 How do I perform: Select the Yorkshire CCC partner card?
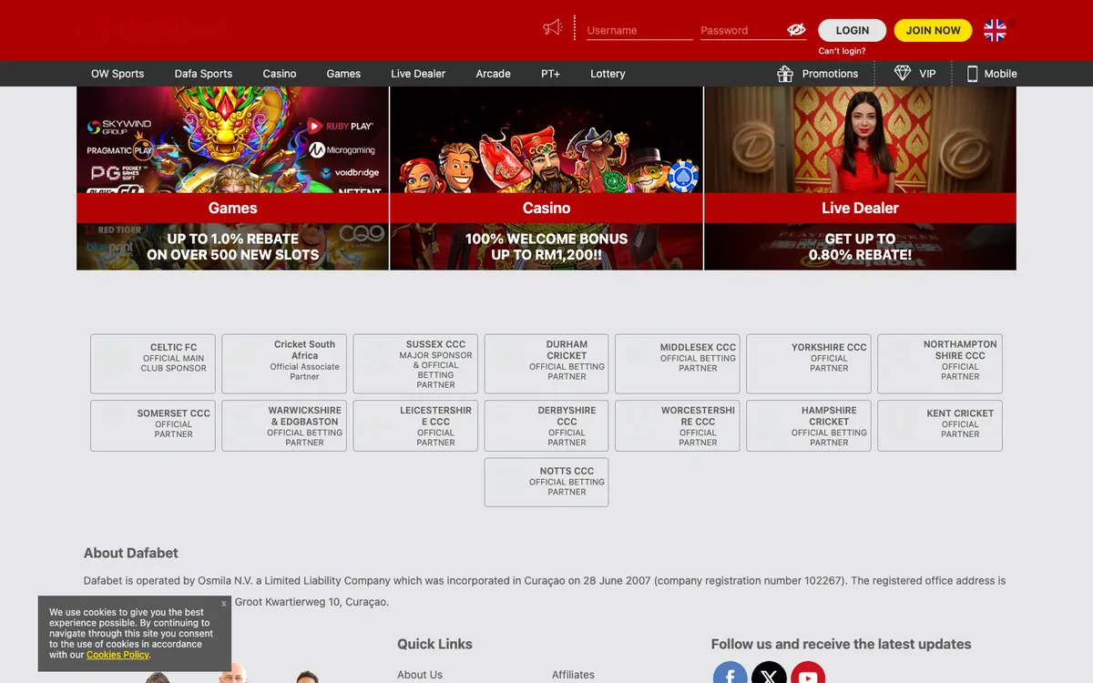tap(809, 363)
